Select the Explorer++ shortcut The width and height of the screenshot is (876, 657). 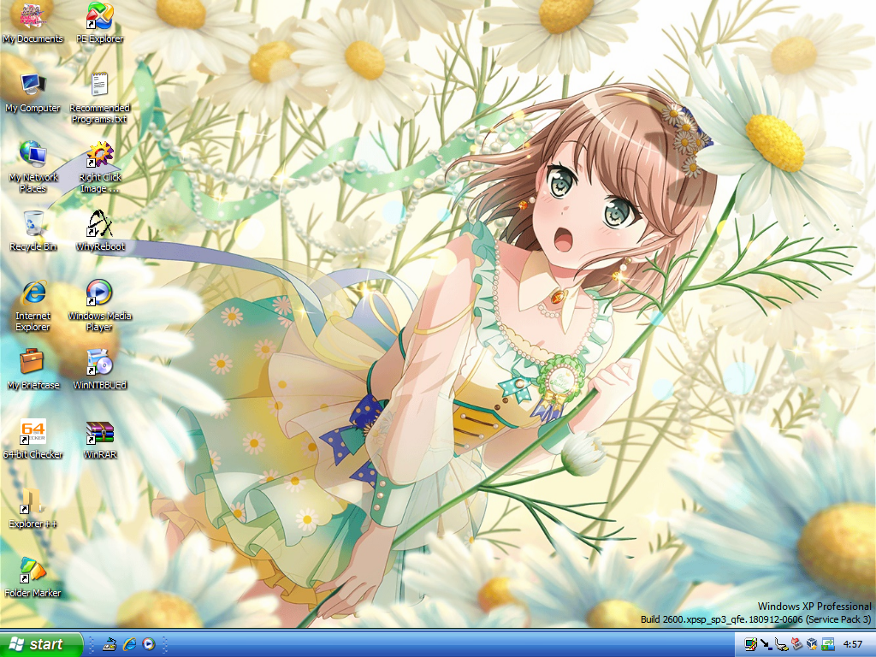(x=33, y=508)
